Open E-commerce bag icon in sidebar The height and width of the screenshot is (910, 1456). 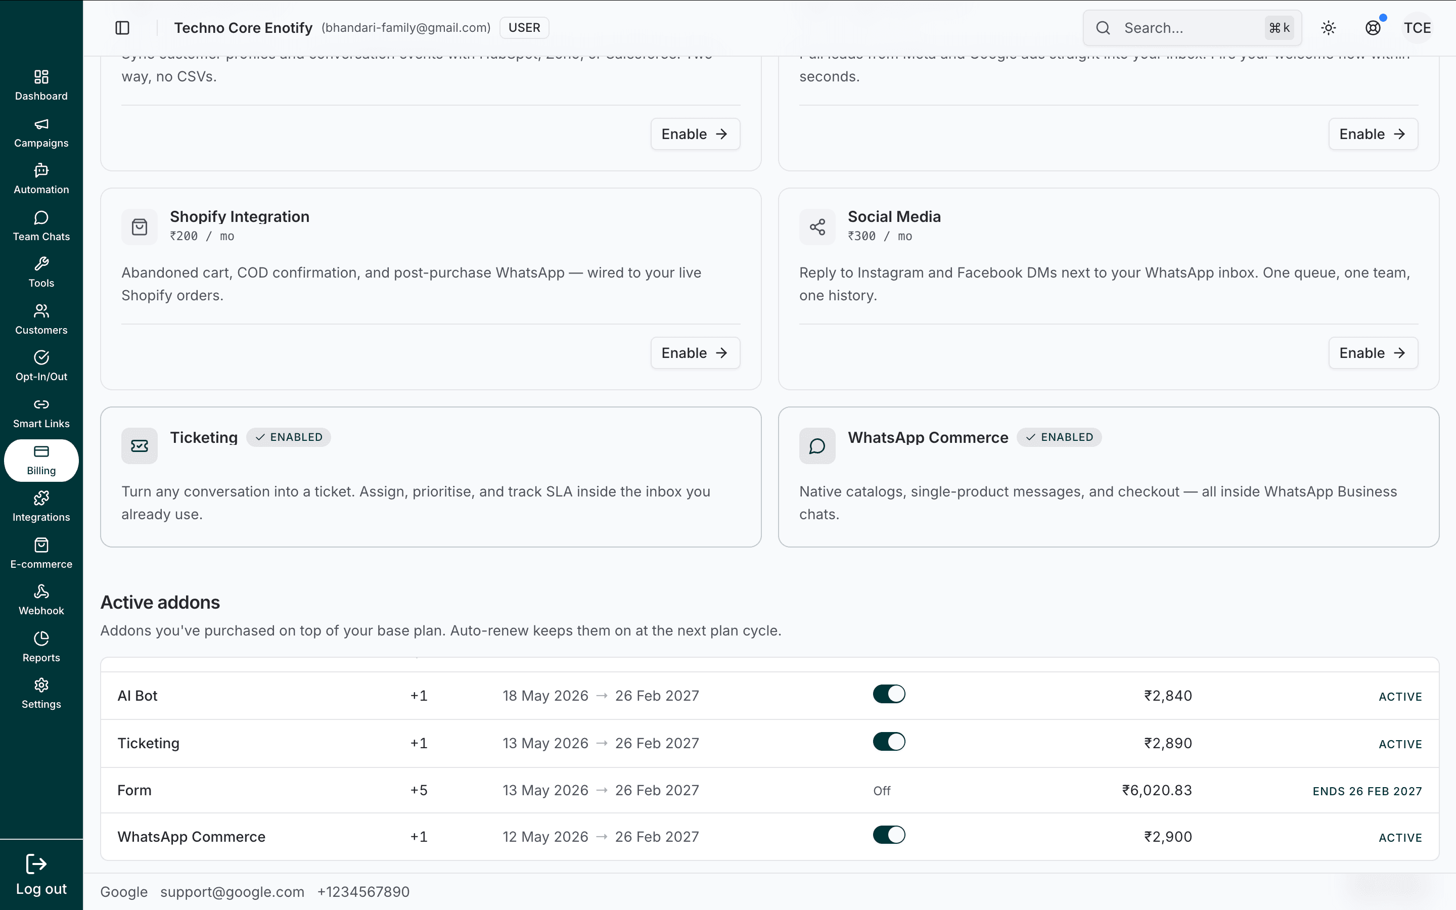[x=41, y=544]
